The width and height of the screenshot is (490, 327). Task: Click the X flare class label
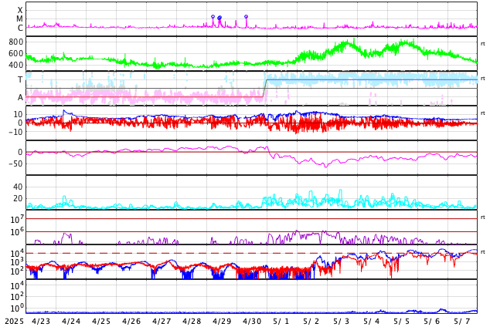pos(20,10)
